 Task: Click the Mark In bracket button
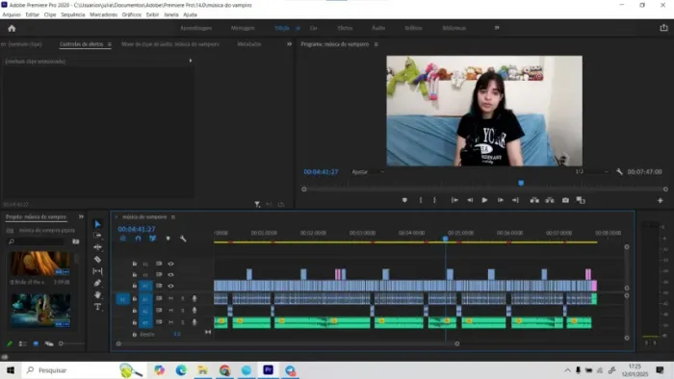421,200
